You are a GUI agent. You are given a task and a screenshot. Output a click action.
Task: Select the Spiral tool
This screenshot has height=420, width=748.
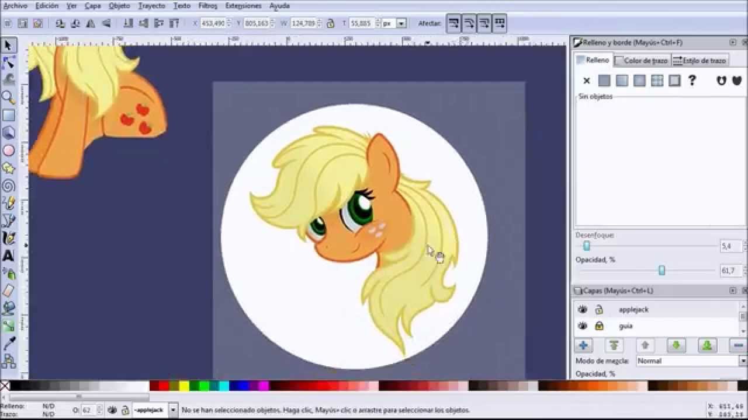point(8,185)
